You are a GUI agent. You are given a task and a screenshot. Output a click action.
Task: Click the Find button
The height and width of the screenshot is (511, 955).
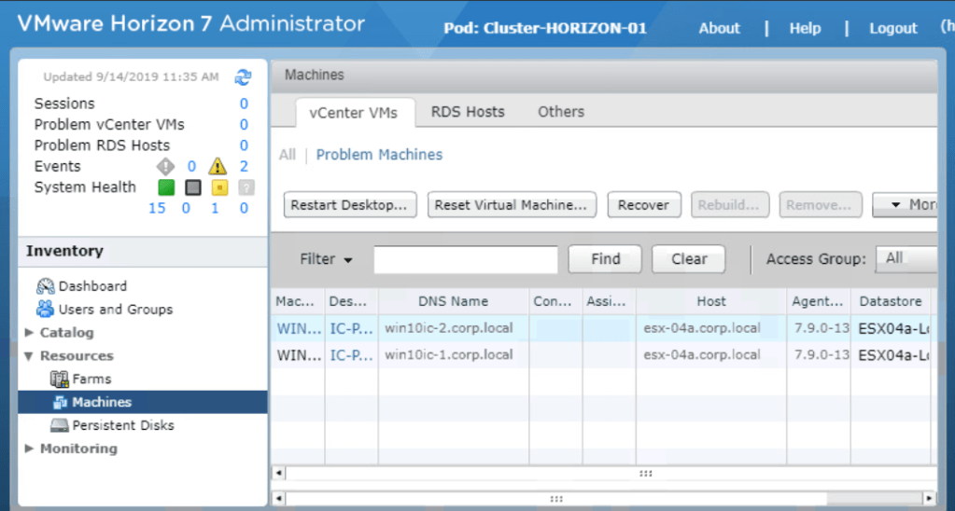(605, 260)
